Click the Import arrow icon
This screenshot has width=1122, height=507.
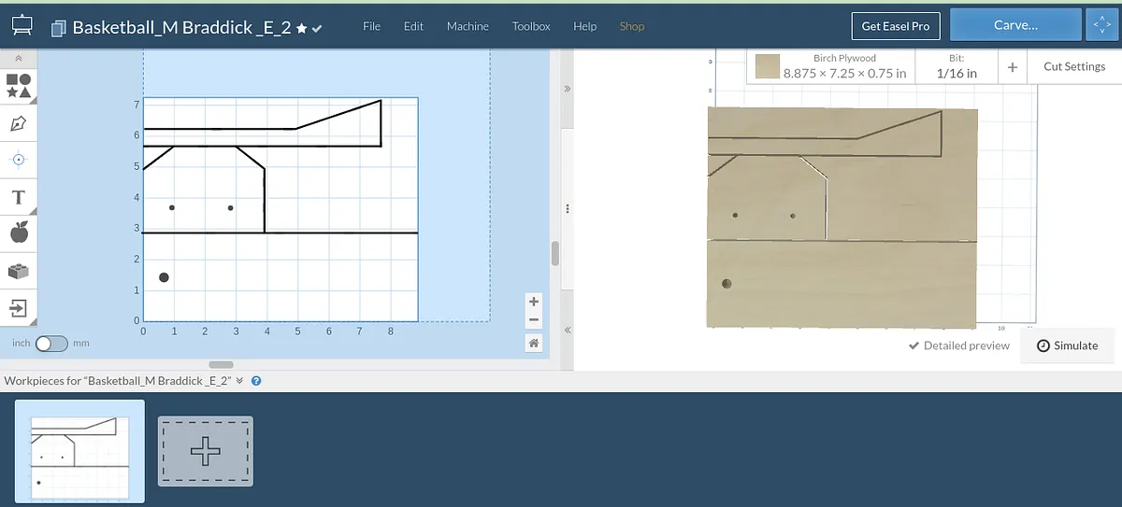pos(19,307)
